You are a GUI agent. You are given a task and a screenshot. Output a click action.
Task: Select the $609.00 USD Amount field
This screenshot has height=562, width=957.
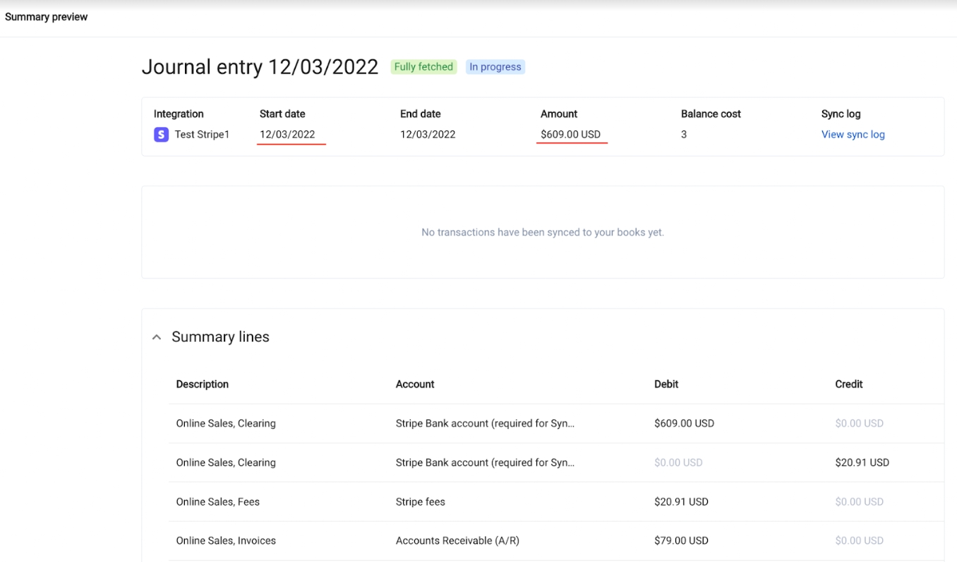[x=570, y=134]
